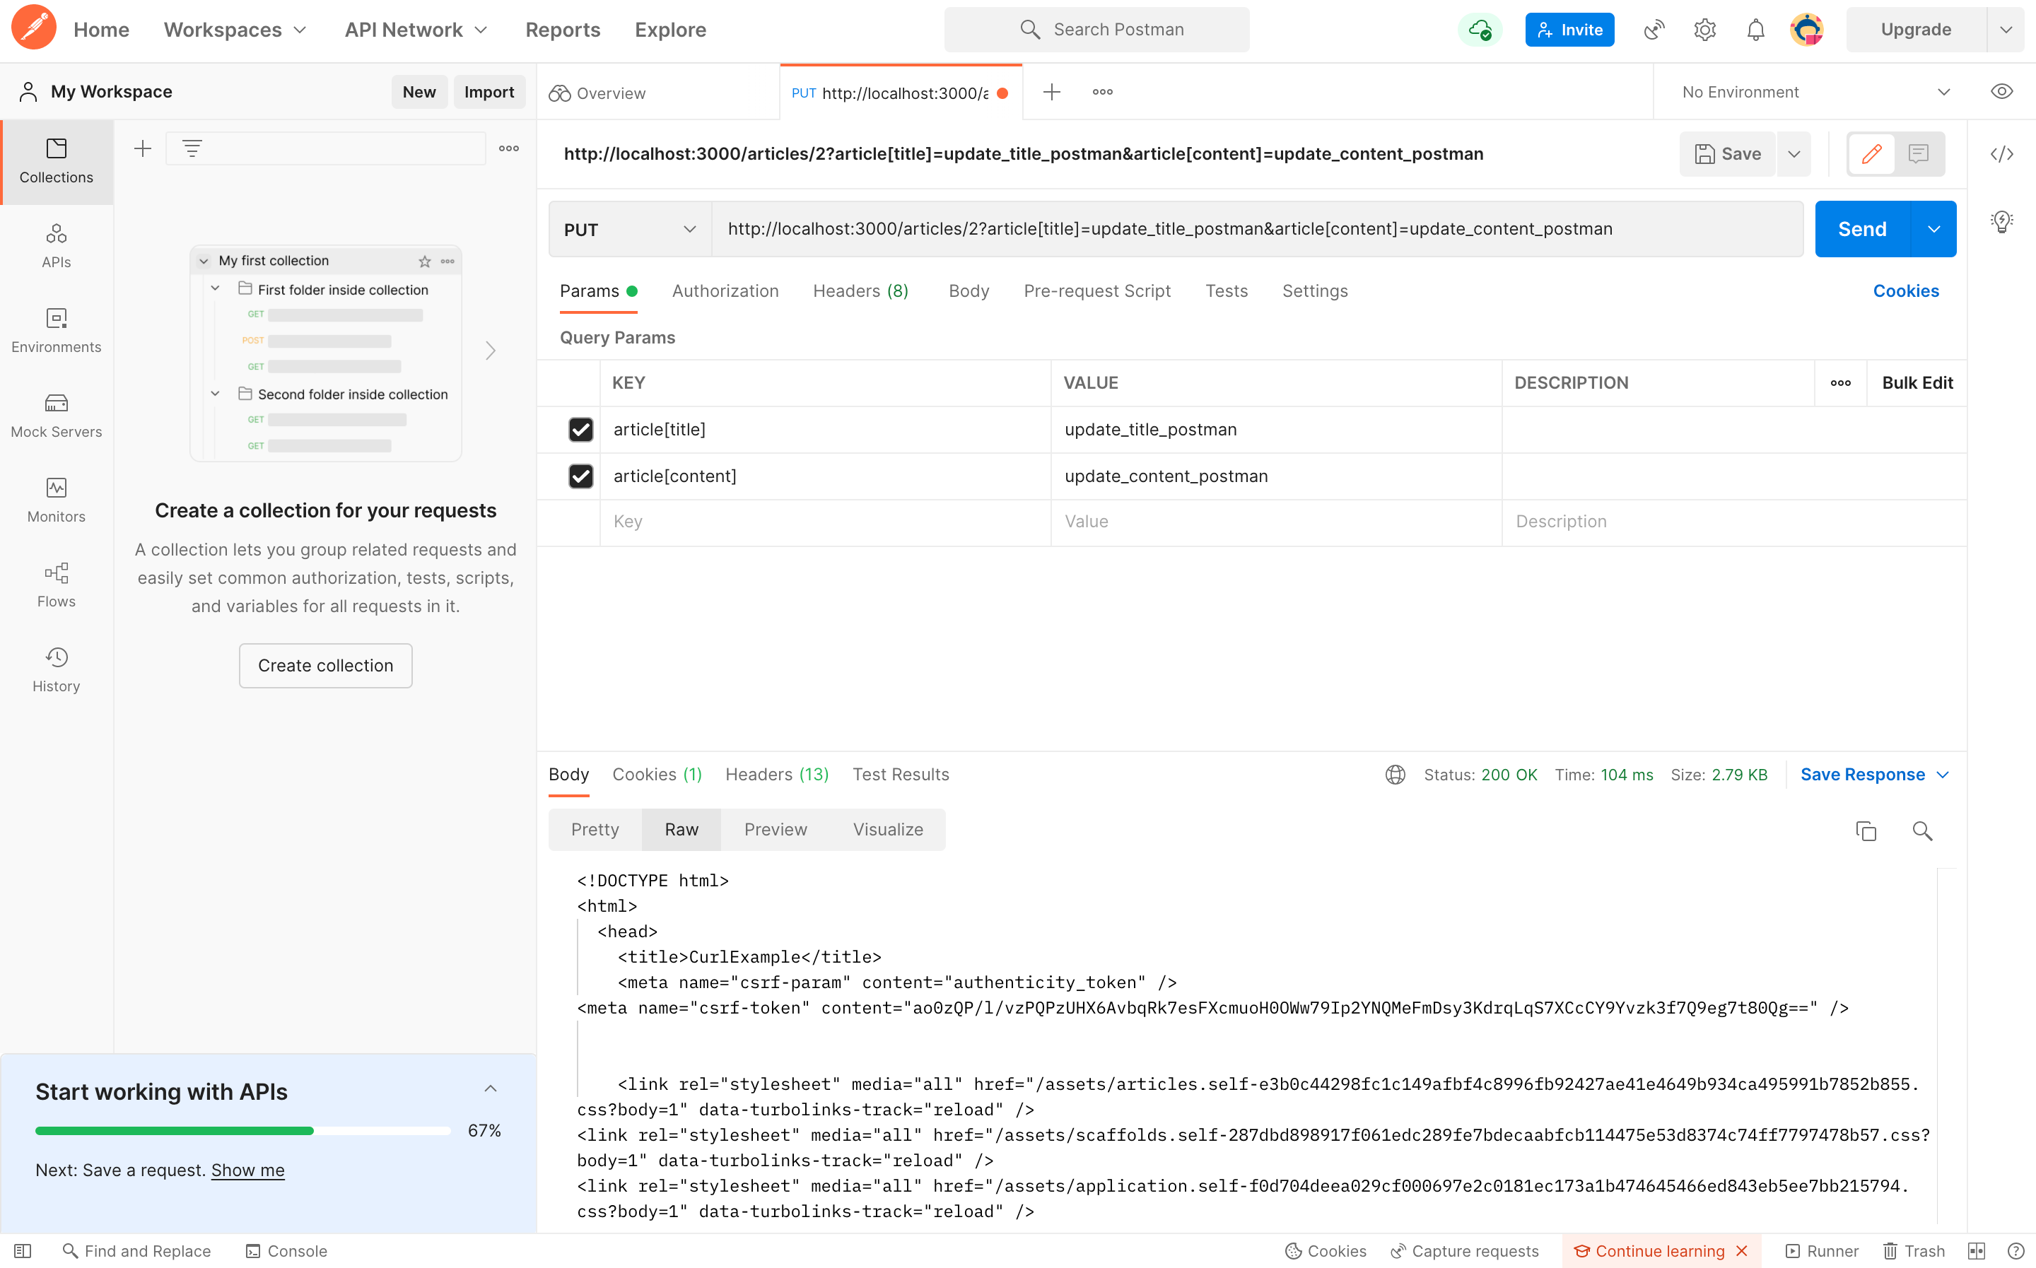Open the Flows sidebar panel
Viewport: 2036px width, 1268px height.
click(56, 585)
